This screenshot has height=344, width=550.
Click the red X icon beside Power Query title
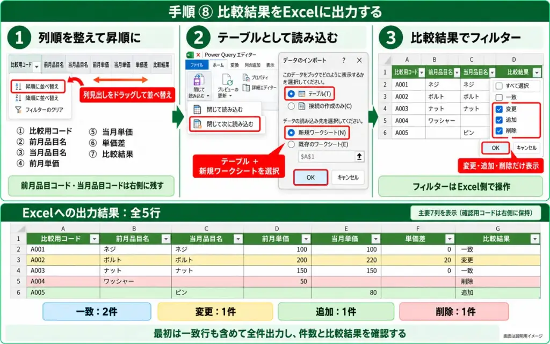[x=198, y=55]
